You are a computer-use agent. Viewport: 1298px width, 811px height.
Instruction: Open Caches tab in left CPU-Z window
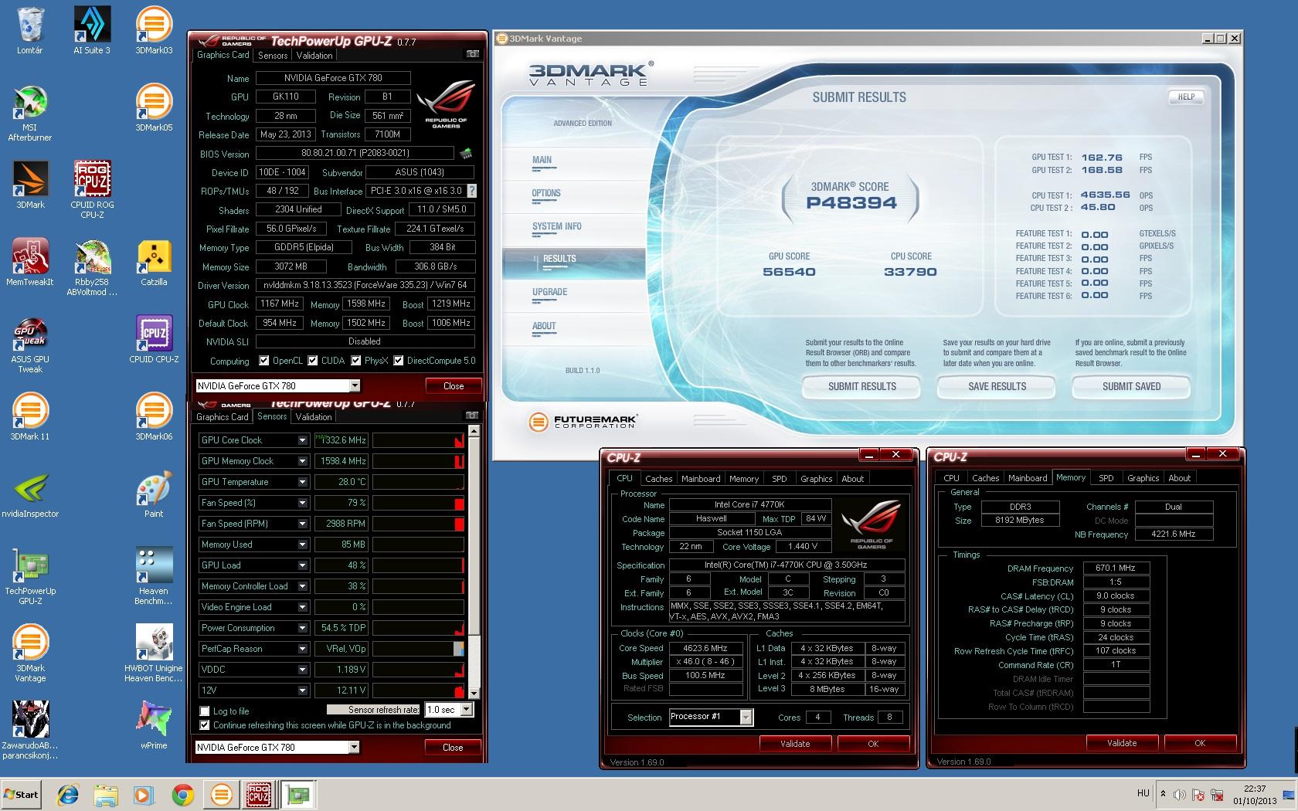(x=659, y=479)
